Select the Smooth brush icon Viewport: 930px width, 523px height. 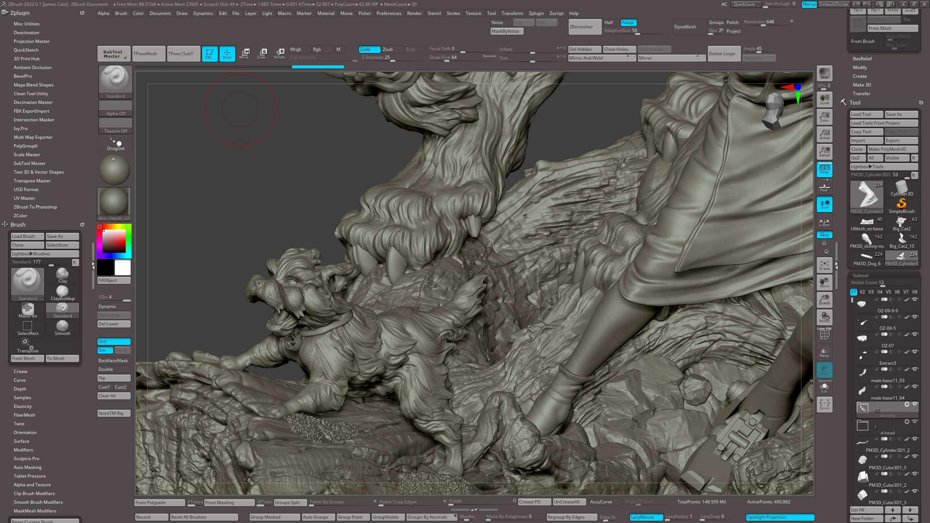click(x=62, y=328)
